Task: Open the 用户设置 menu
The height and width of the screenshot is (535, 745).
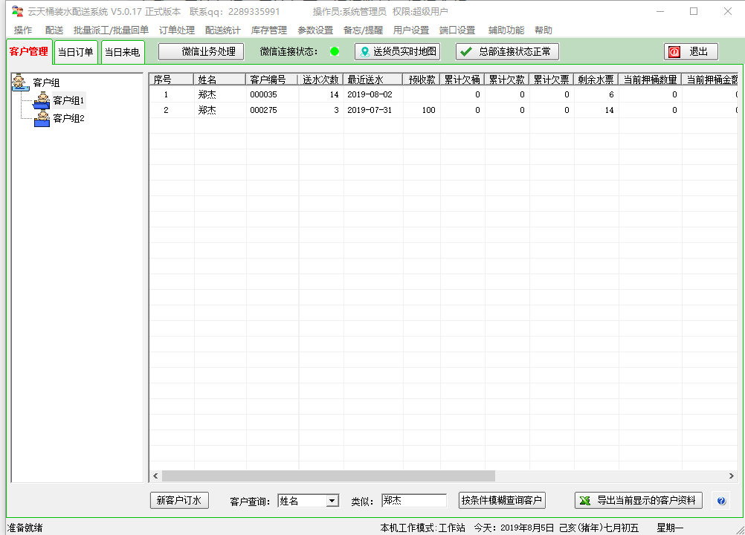Action: 411,30
